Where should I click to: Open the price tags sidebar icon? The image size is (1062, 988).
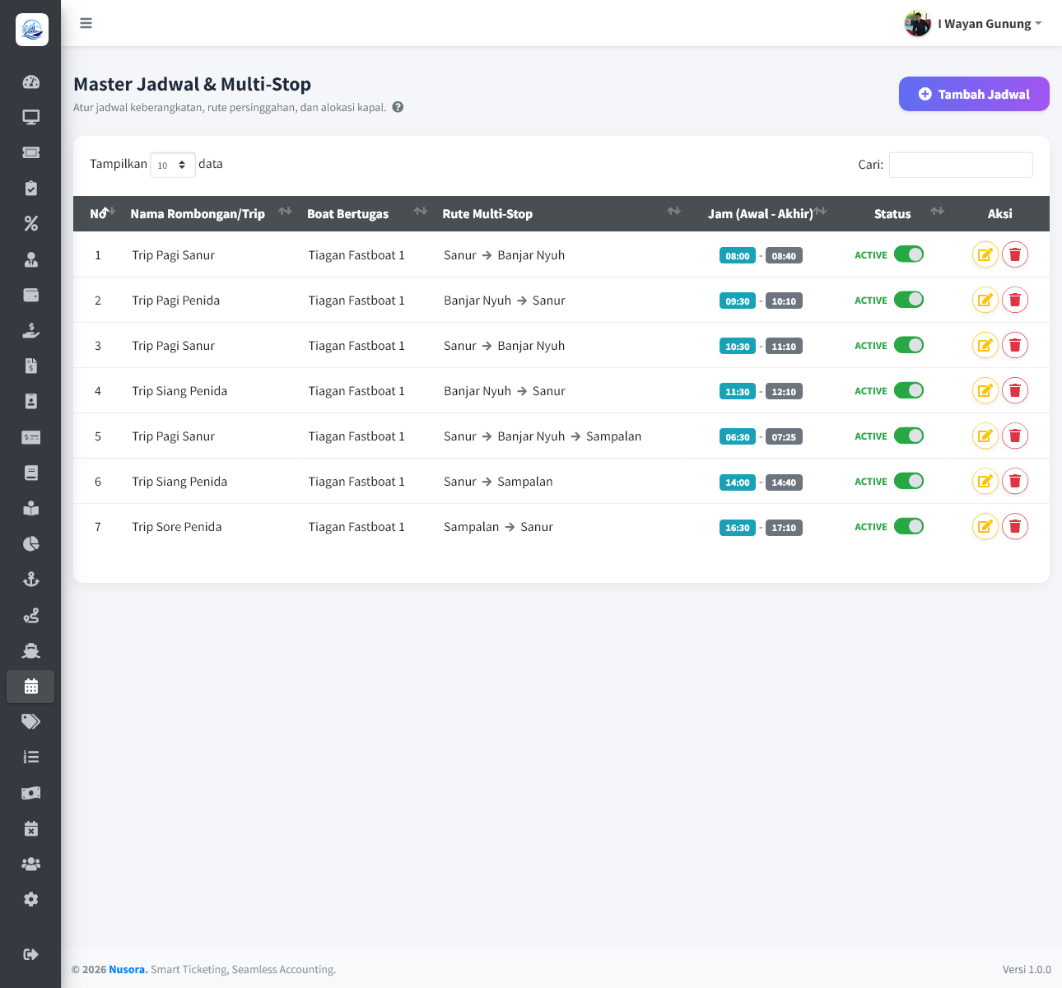(30, 721)
